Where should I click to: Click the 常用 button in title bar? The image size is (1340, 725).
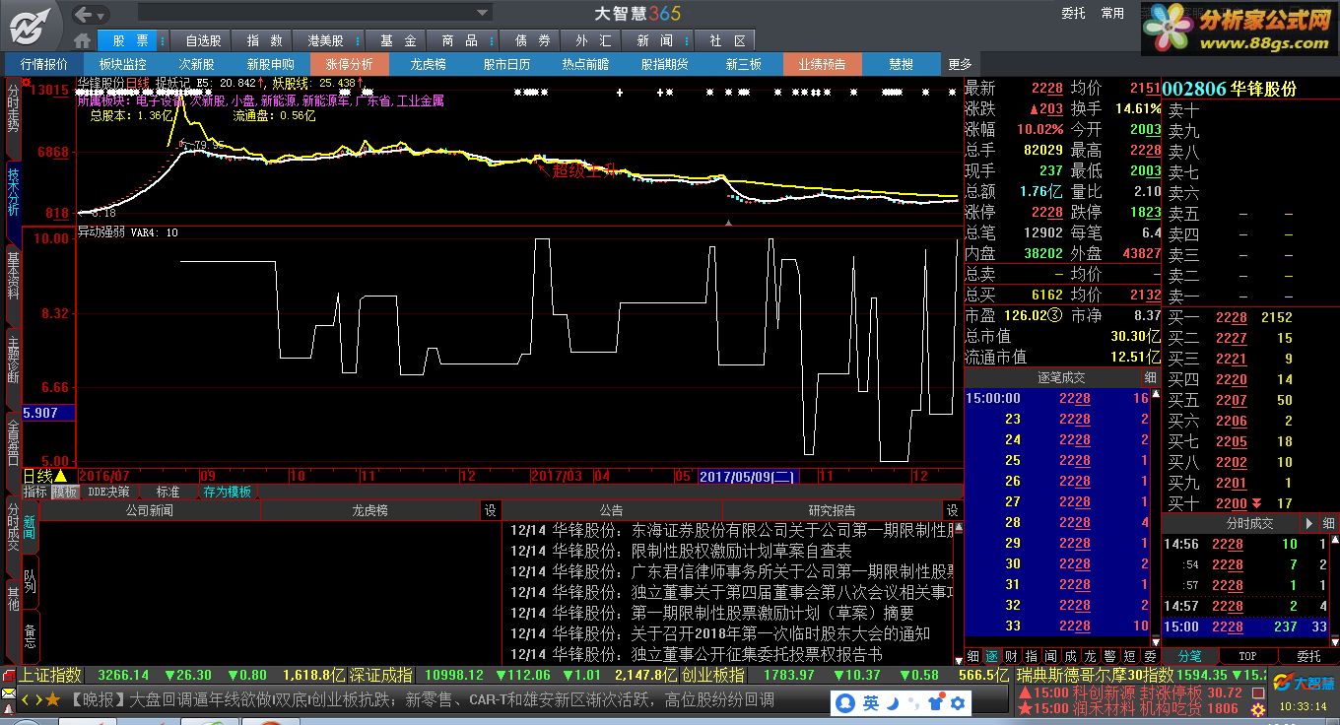pos(1113,14)
